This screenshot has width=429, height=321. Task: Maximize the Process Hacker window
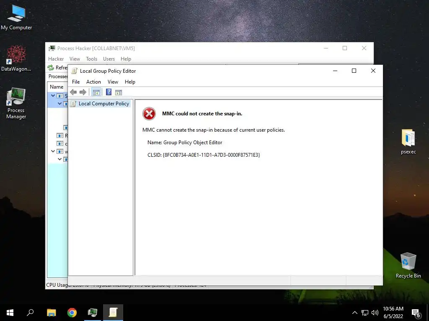pos(345,48)
